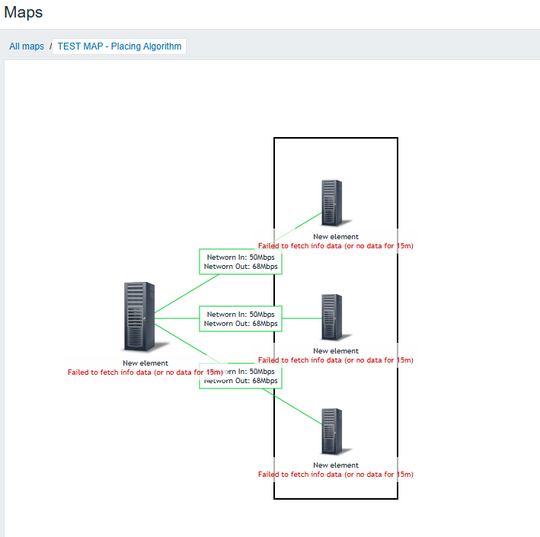Viewport: 540px width, 537px height.
Task: Select the bottom server icon inside the rectangle
Action: pyautogui.click(x=331, y=432)
